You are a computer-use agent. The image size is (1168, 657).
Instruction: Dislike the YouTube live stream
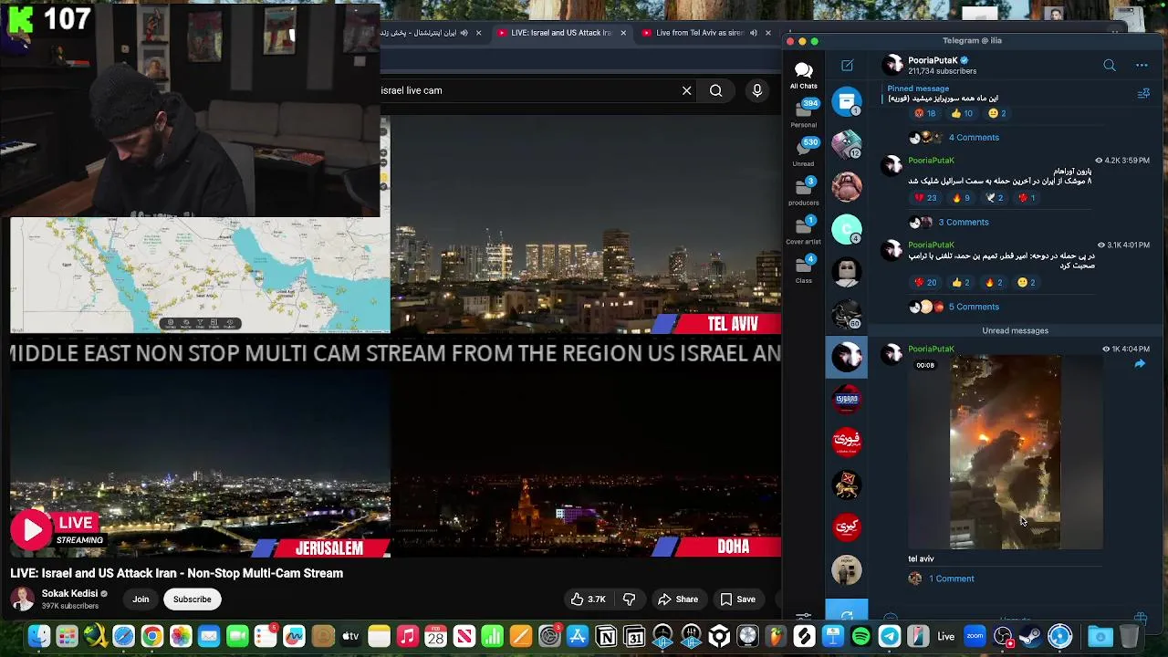tap(629, 600)
